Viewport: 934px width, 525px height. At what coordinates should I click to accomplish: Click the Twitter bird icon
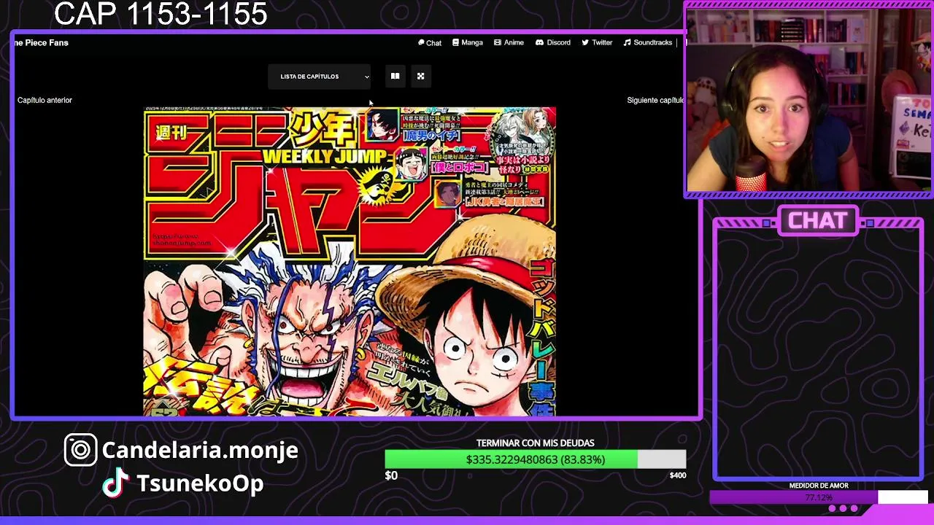pyautogui.click(x=585, y=43)
